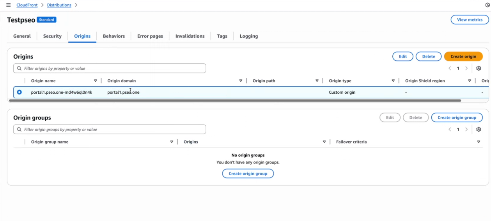Screen dimensions: 491x221
Task: Sort by Origin domain column arrow
Action: pos(241,81)
